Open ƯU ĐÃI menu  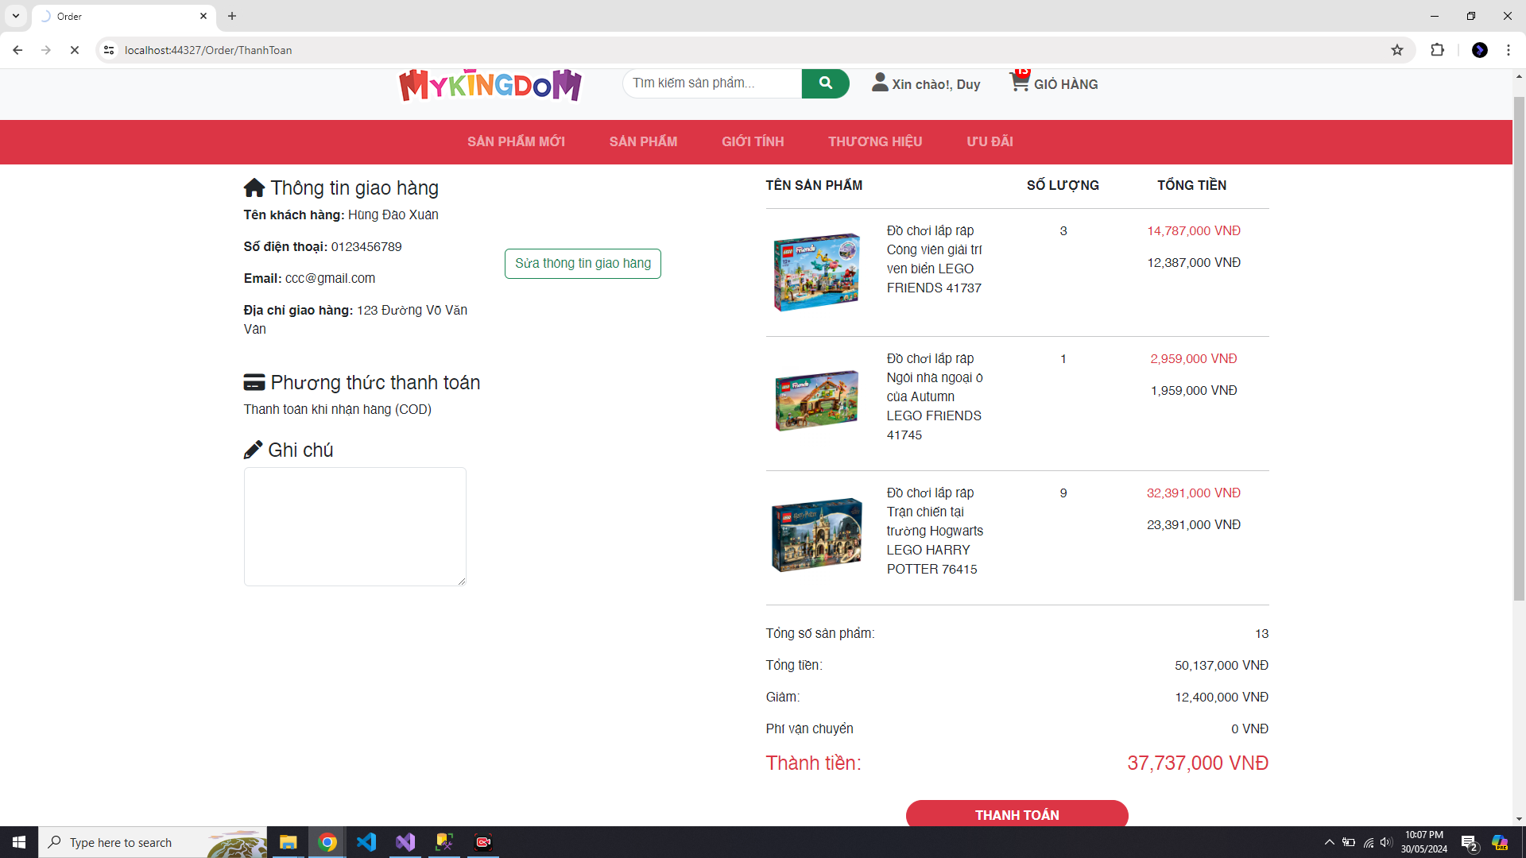990,141
